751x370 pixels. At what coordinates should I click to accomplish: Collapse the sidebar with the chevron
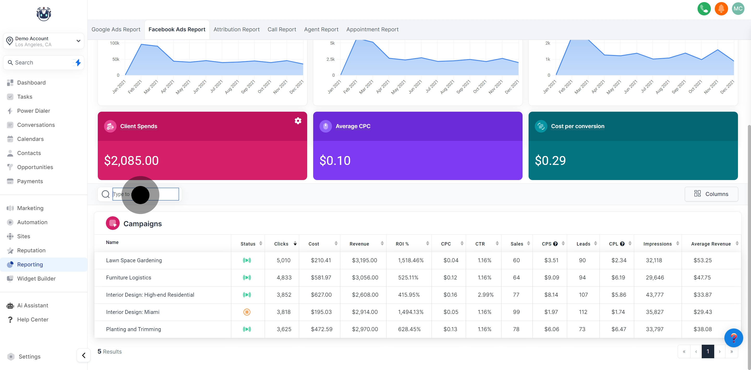(x=84, y=355)
